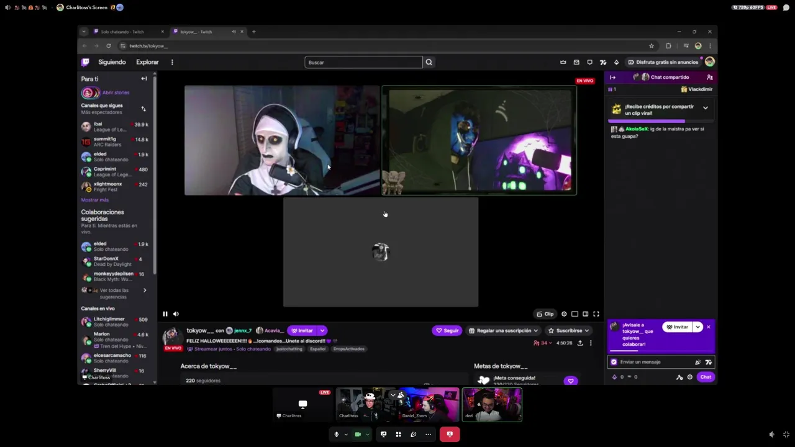Screen dimensions: 795x447
Task: Expand the arrow next to Invitar below video
Action: point(322,331)
